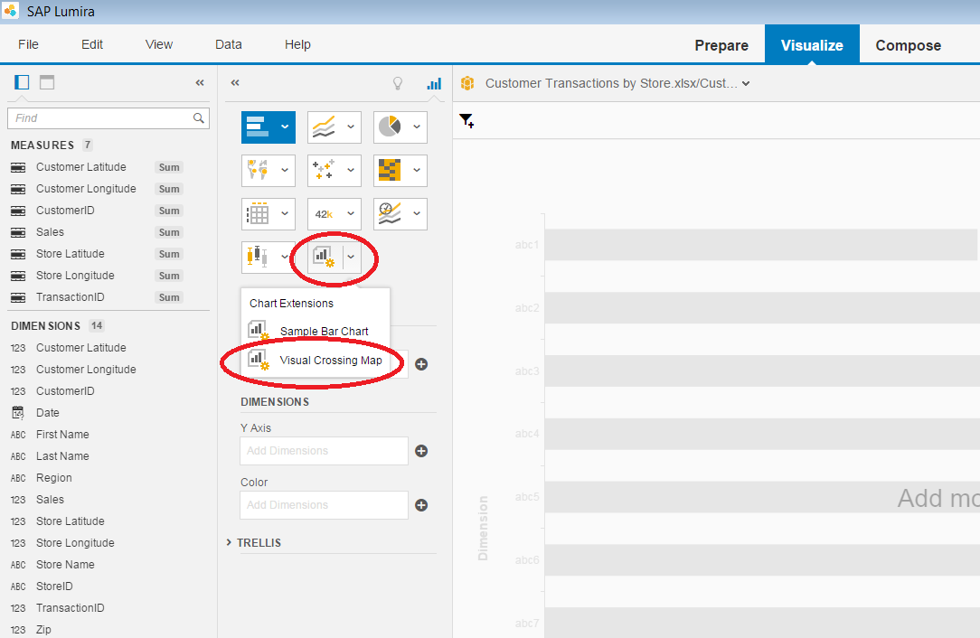Select the Region dimension

pyautogui.click(x=53, y=478)
